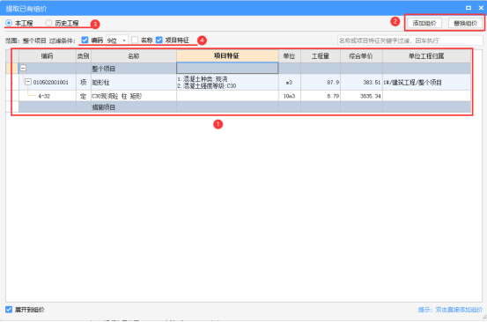The width and height of the screenshot is (487, 322).
Task: Click the empty 项目特征 cell of 整个项目
Action: [227, 69]
